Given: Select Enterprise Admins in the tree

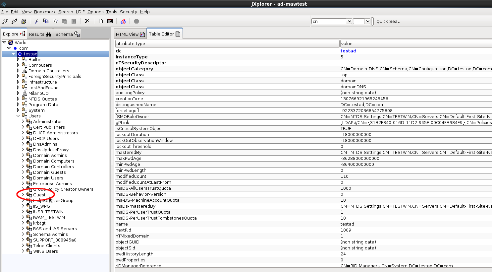Looking at the screenshot, I should pyautogui.click(x=52, y=183).
